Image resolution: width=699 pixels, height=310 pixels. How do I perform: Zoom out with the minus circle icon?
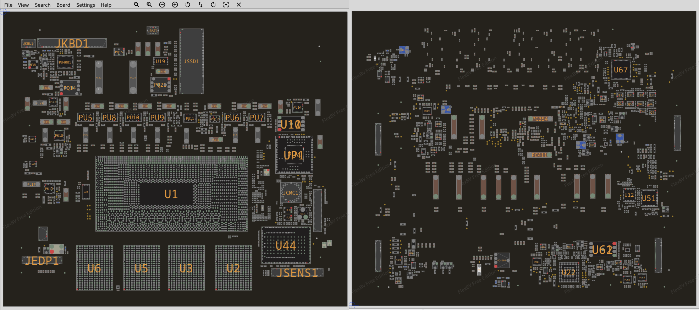tap(162, 5)
